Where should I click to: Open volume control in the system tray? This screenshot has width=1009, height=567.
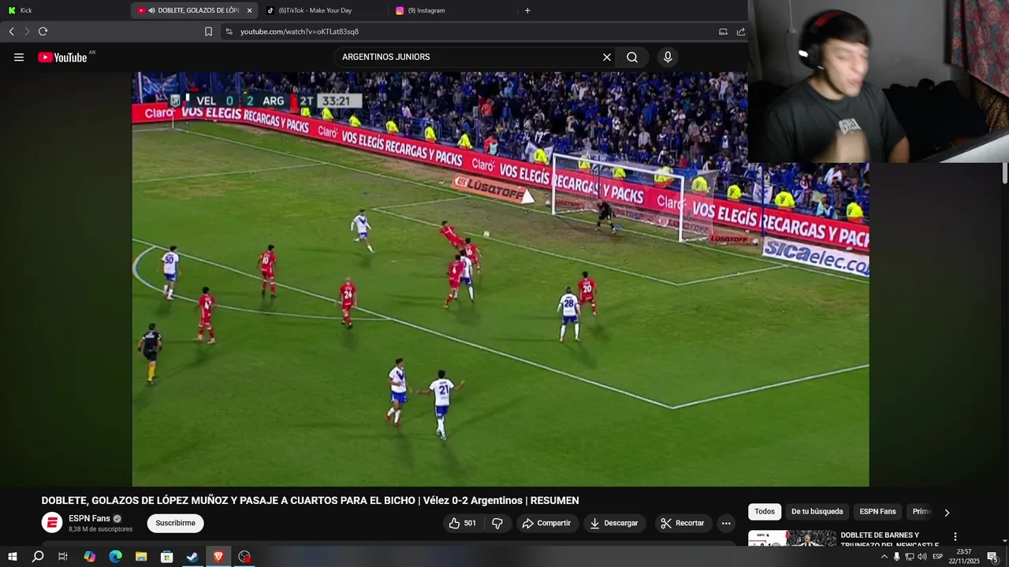click(922, 557)
